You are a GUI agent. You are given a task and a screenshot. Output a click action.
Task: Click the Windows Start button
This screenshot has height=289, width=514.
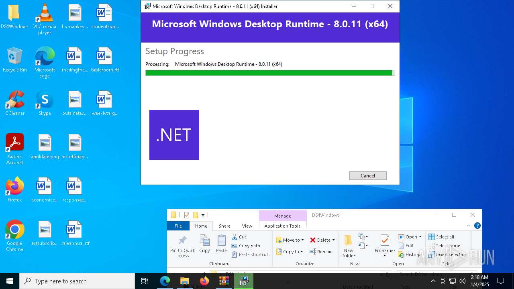point(10,281)
